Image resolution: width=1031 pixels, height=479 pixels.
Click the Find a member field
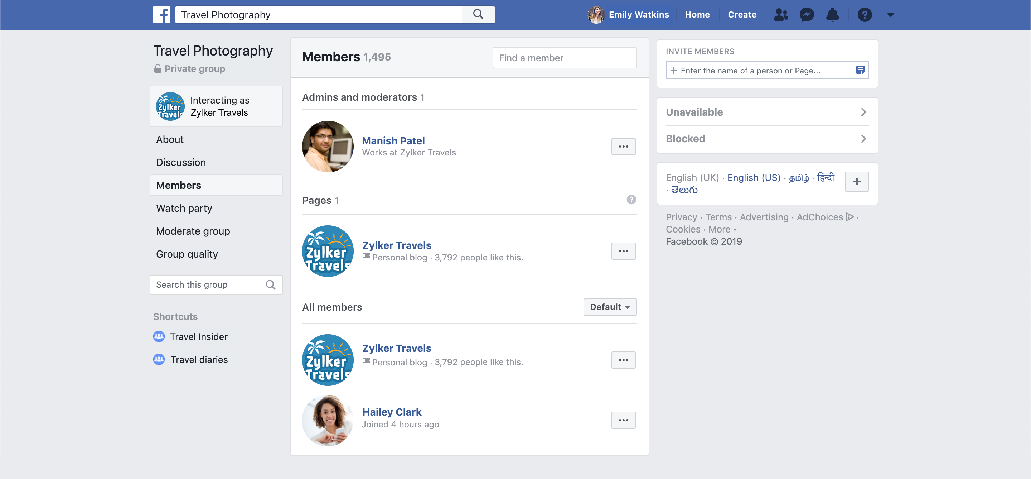pyautogui.click(x=564, y=58)
